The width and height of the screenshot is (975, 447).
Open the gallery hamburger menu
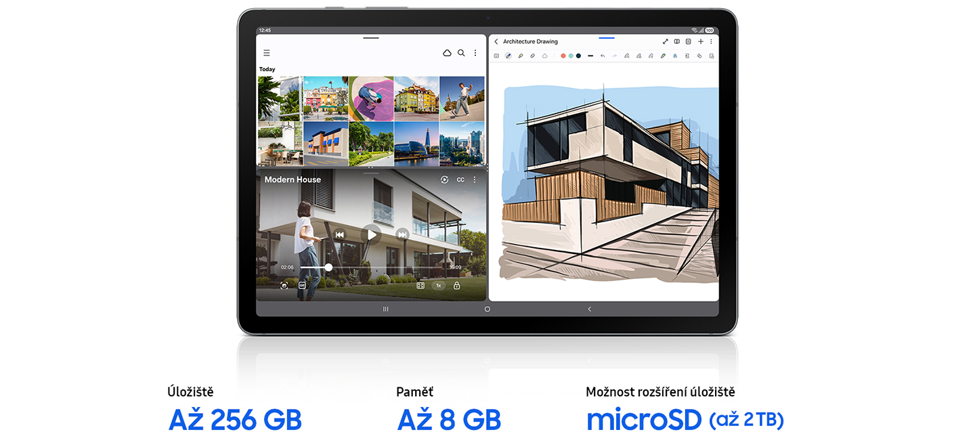pyautogui.click(x=267, y=53)
